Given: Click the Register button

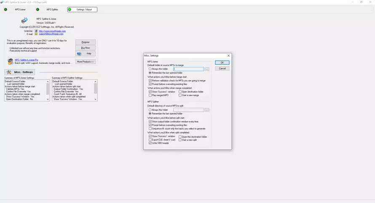Looking at the screenshot, I should tap(86, 42).
